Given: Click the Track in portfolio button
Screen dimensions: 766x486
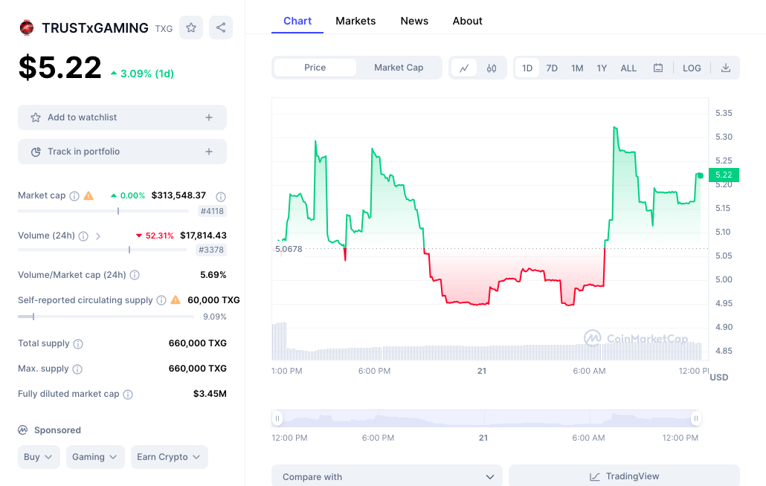Looking at the screenshot, I should click(122, 152).
